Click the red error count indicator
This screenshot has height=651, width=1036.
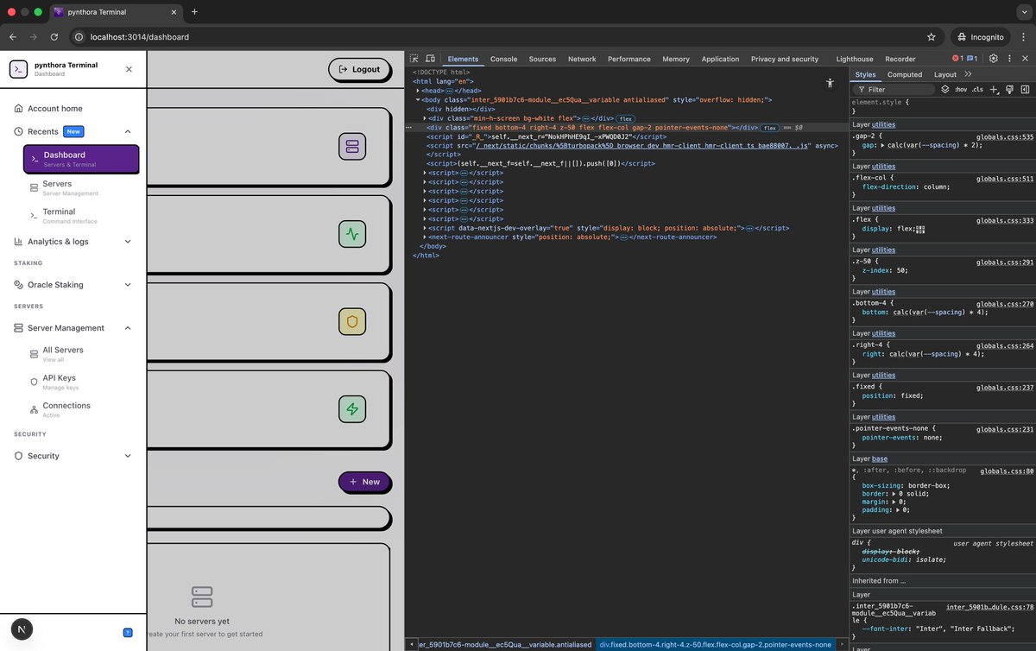point(957,59)
